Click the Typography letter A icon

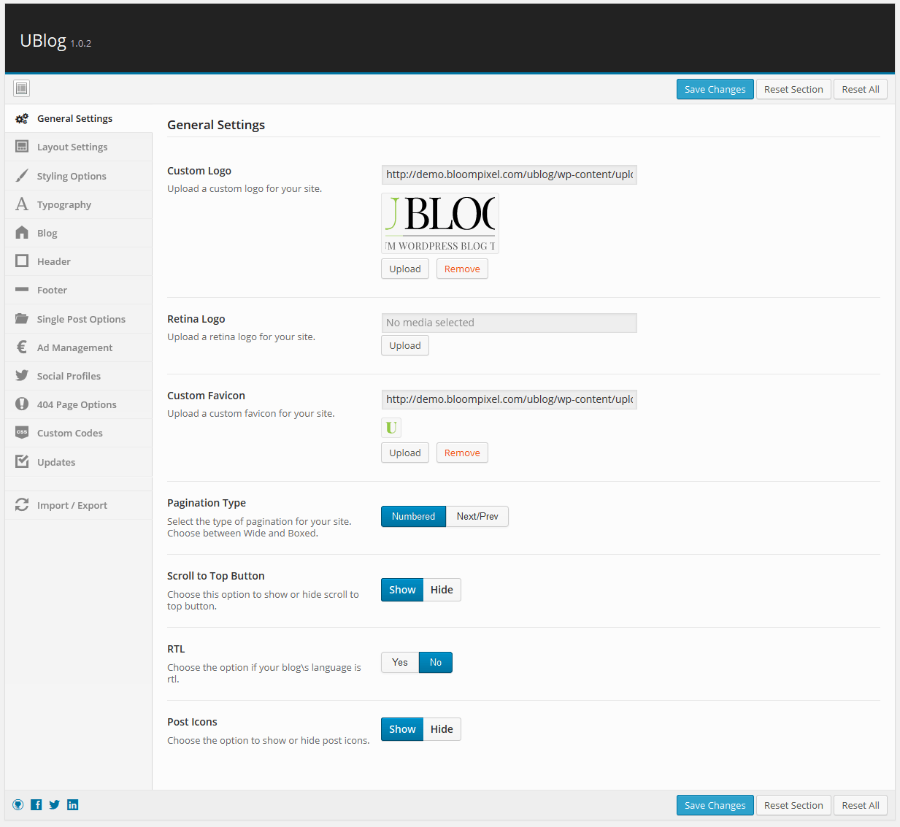22,204
